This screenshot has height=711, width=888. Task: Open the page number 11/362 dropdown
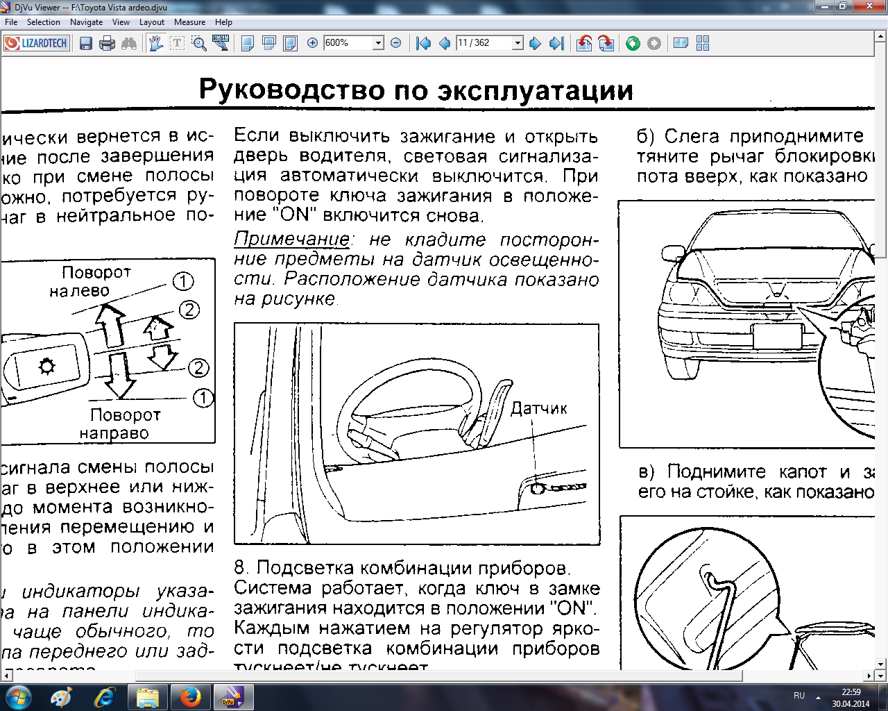point(518,43)
